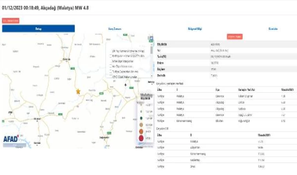Toggle the fourth layer checkbox in the list
Screen dimensions: 297x175
pyautogui.click(x=111, y=66)
